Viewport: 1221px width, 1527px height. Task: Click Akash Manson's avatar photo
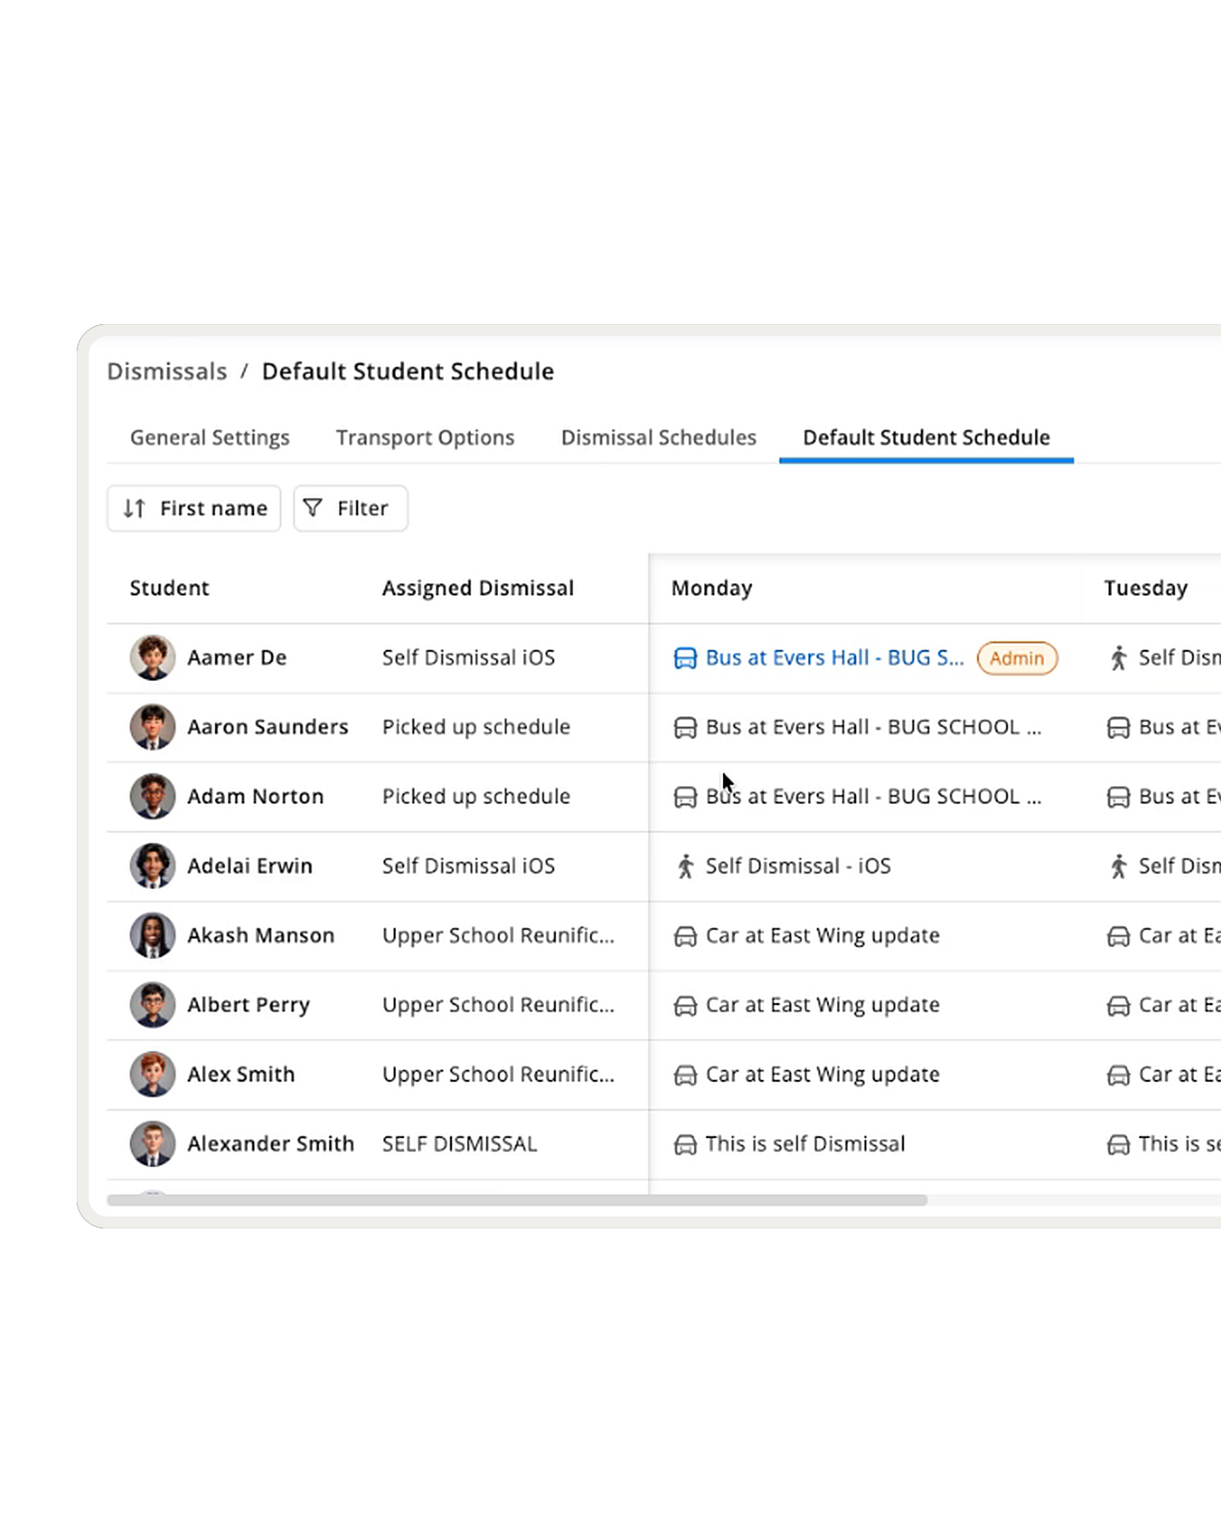(x=153, y=936)
